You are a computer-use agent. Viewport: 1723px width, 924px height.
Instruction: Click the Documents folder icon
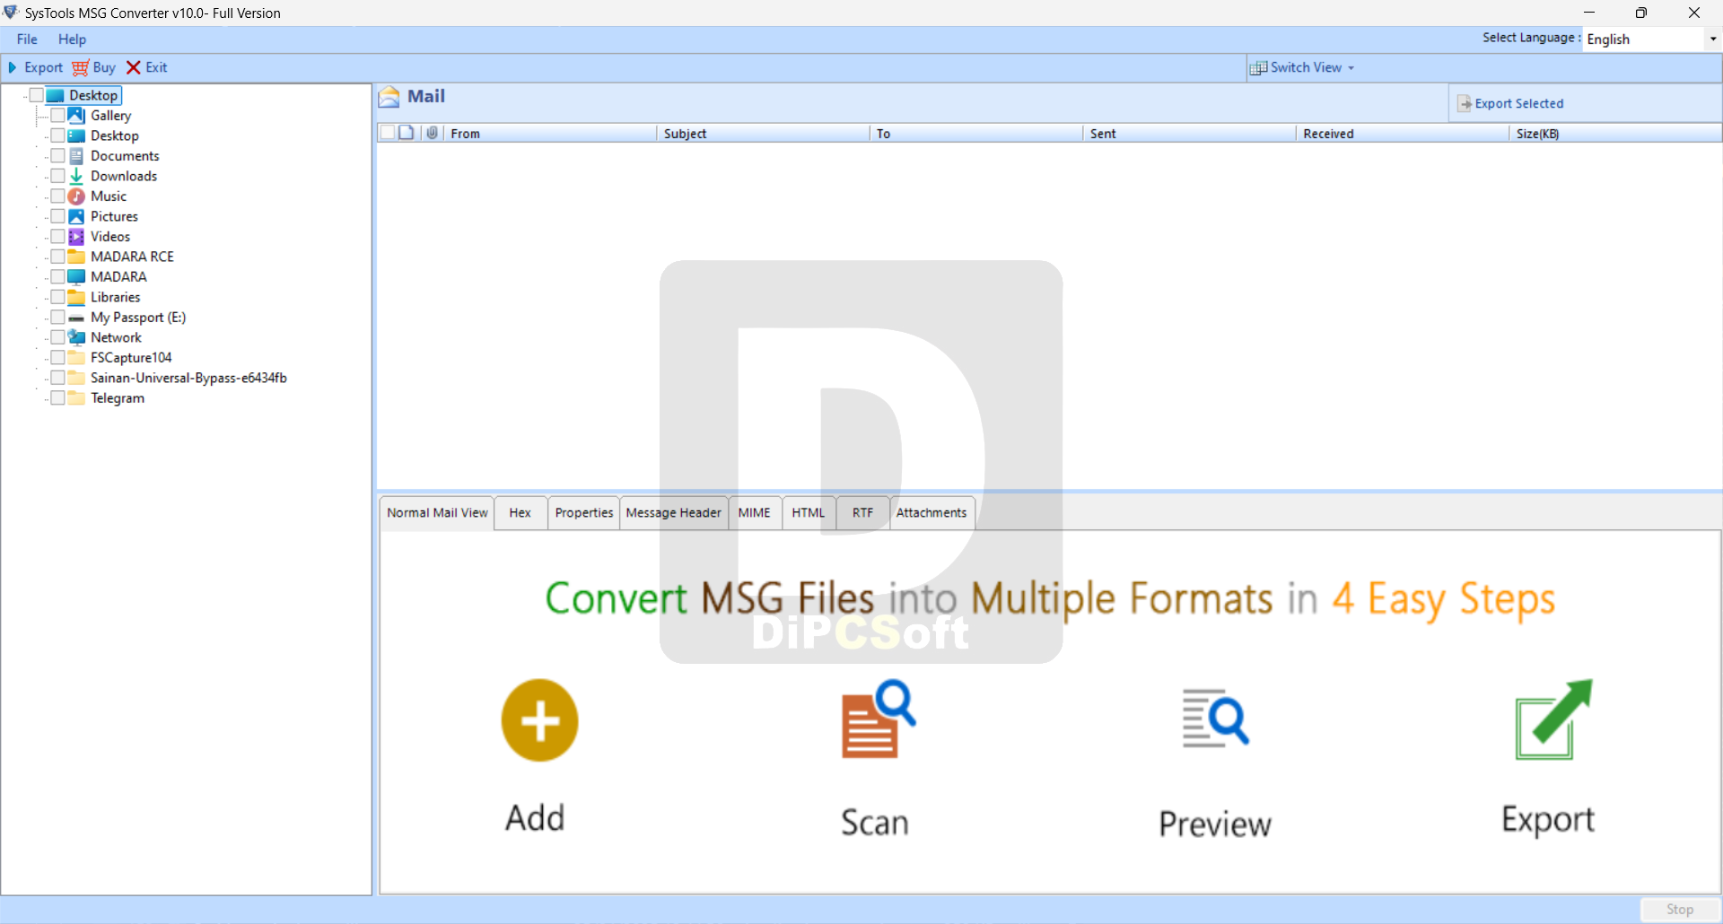pyautogui.click(x=76, y=156)
